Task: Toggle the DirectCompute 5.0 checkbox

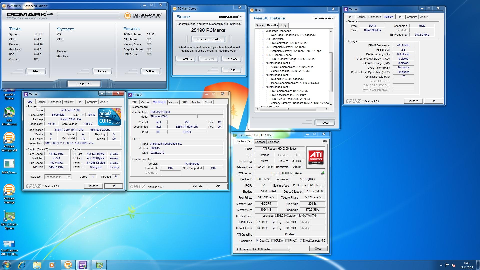Action: [x=301, y=241]
